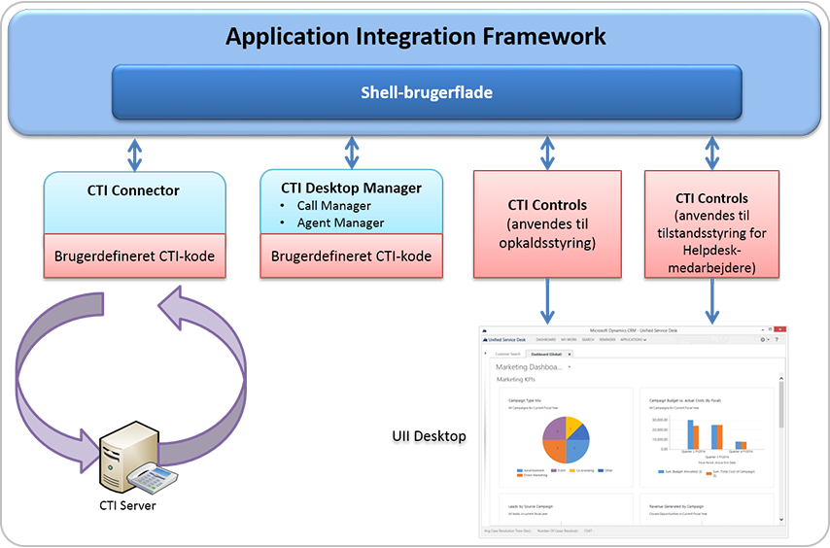Image resolution: width=830 pixels, height=548 pixels.
Task: Close the Dashboard (Global) tab
Action: (x=569, y=355)
